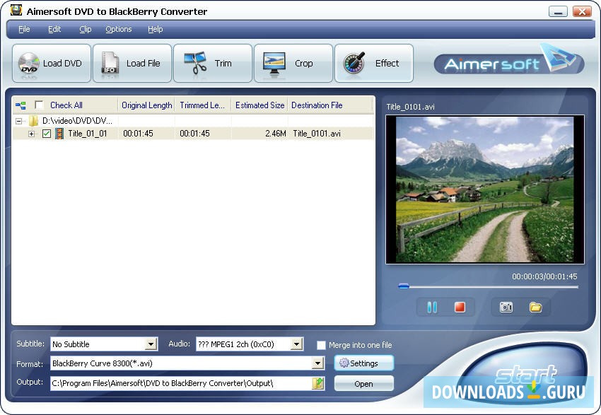This screenshot has width=601, height=415.
Task: Browse output folder with the green-arrow icon
Action: tap(318, 383)
